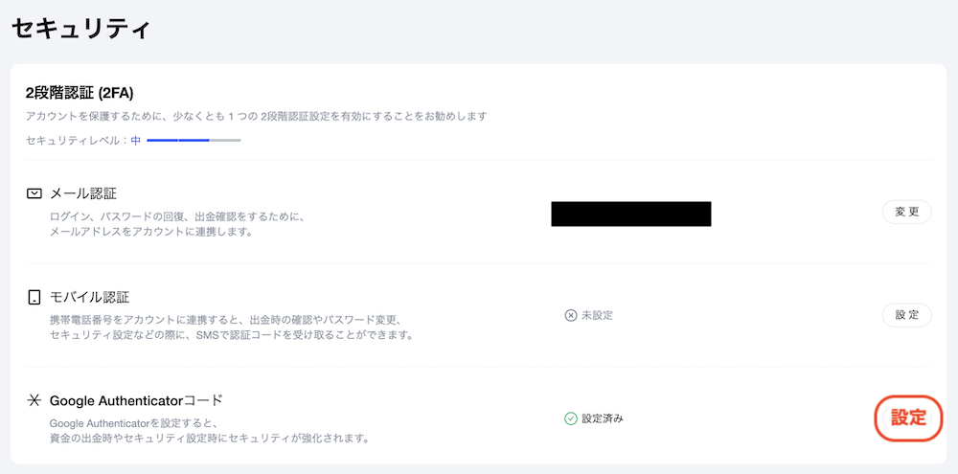Image resolution: width=958 pixels, height=474 pixels.
Task: Click the 変更 button for メール認証
Action: click(x=906, y=212)
